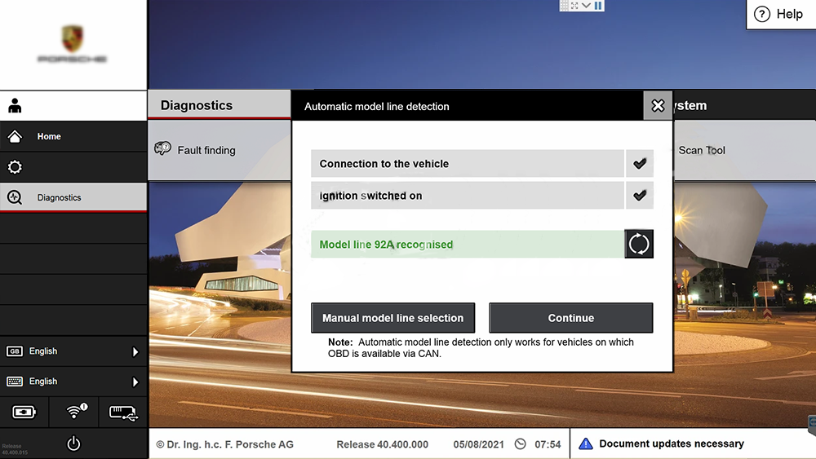The image size is (816, 459).
Task: Click the Help question mark icon
Action: click(762, 14)
